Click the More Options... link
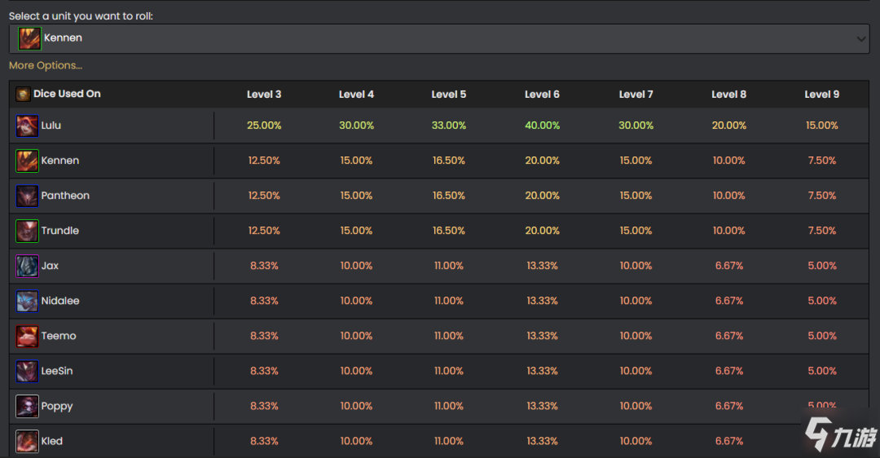Viewport: 880px width, 458px height. pos(46,66)
